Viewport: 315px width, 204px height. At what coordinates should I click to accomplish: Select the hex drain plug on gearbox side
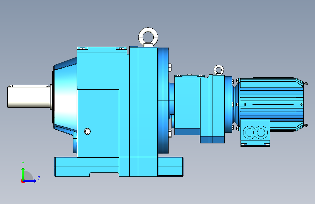[x=88, y=131]
